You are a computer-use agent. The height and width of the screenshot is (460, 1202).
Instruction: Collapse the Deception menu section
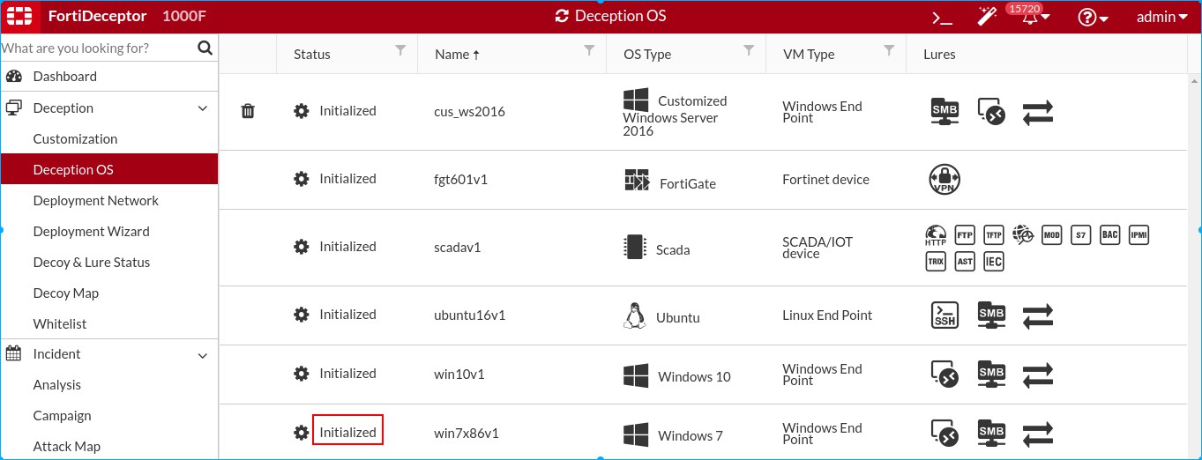click(203, 108)
